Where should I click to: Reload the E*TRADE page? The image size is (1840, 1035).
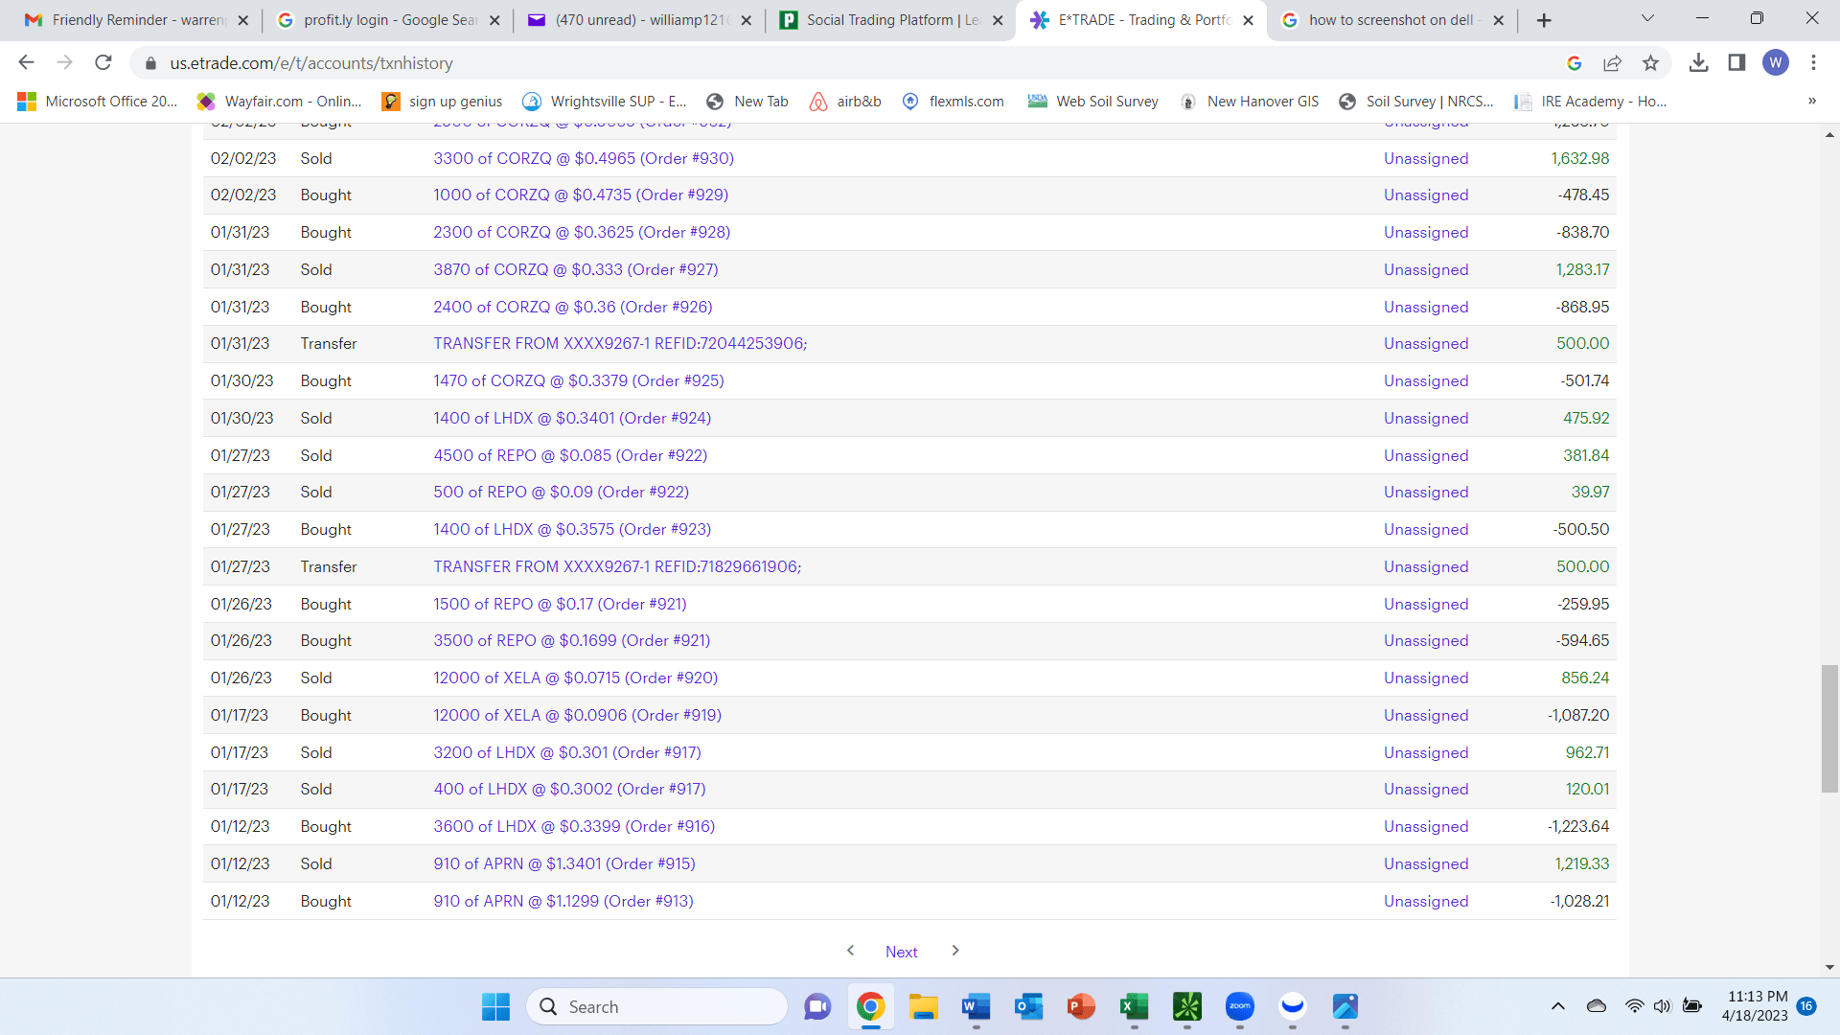click(103, 63)
